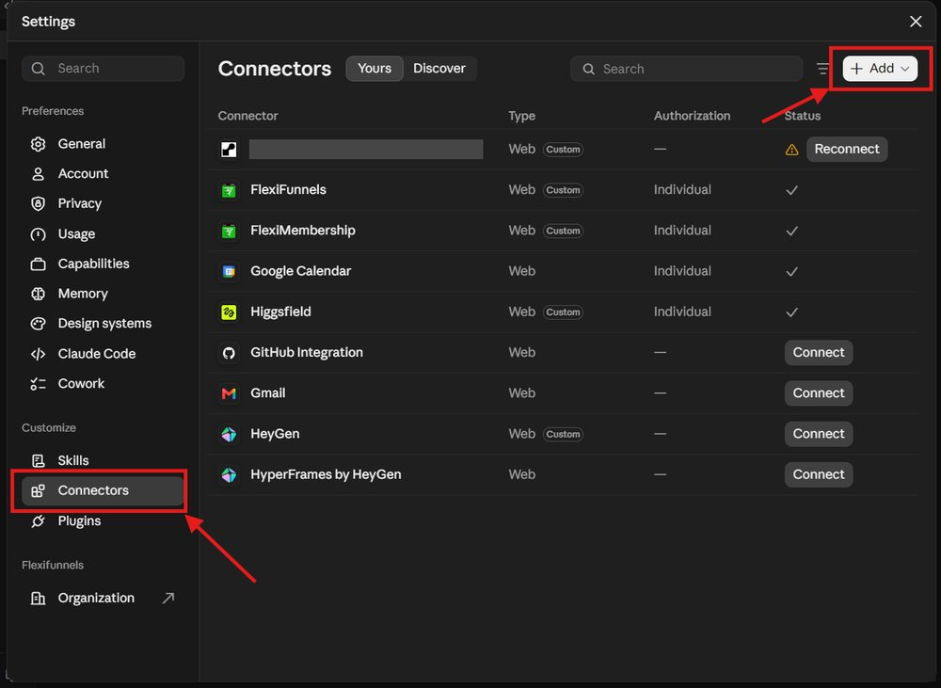Click the Type column header
The image size is (941, 688).
[521, 116]
